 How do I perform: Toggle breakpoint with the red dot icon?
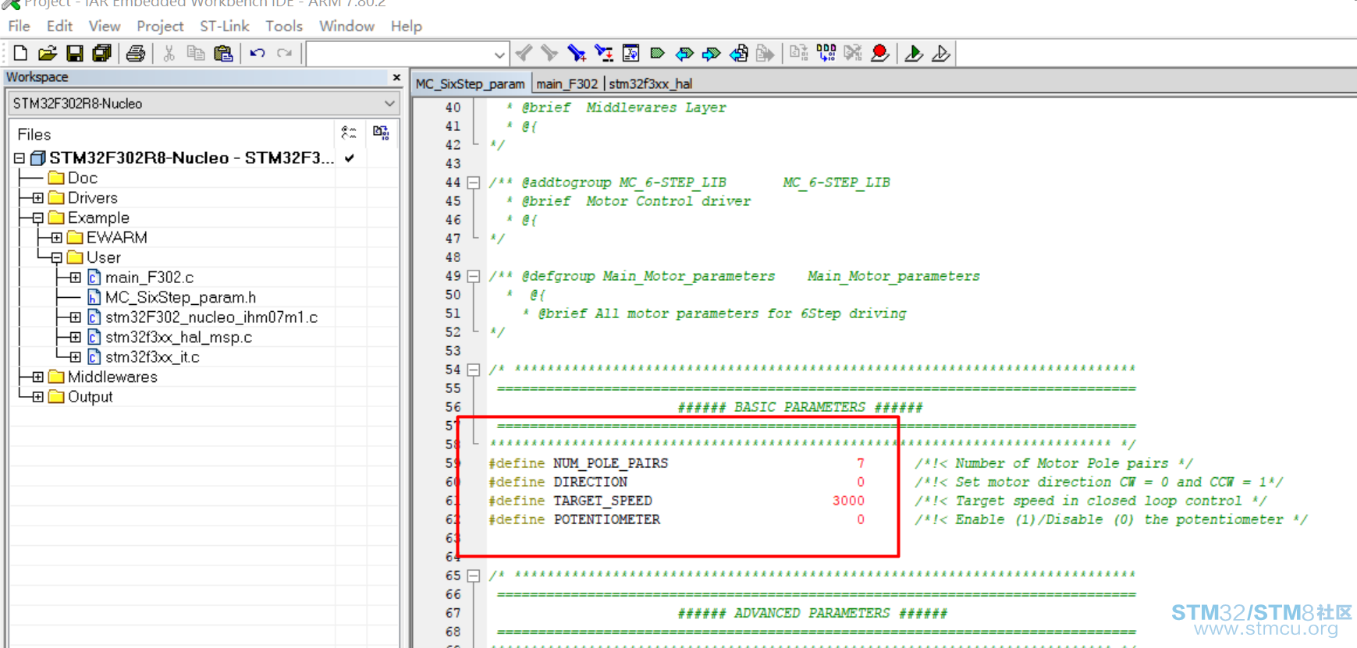point(880,53)
